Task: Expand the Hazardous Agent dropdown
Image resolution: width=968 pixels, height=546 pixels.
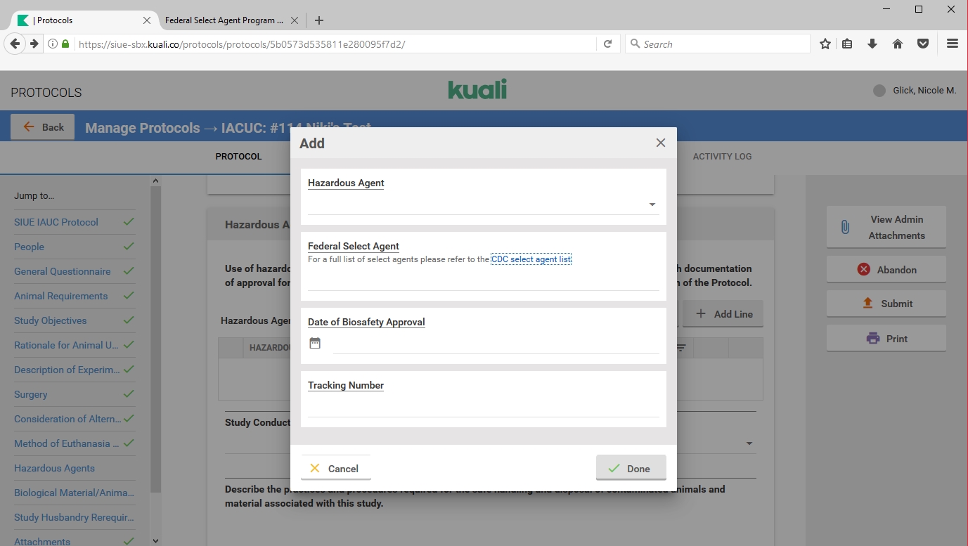Action: tap(652, 204)
